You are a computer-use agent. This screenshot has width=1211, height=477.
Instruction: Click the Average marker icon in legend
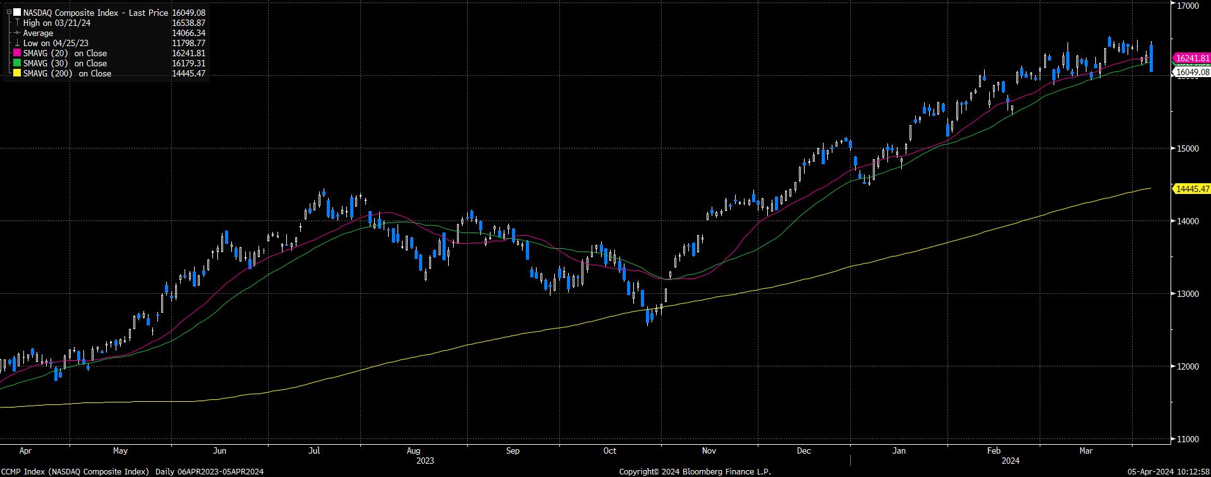click(x=18, y=33)
